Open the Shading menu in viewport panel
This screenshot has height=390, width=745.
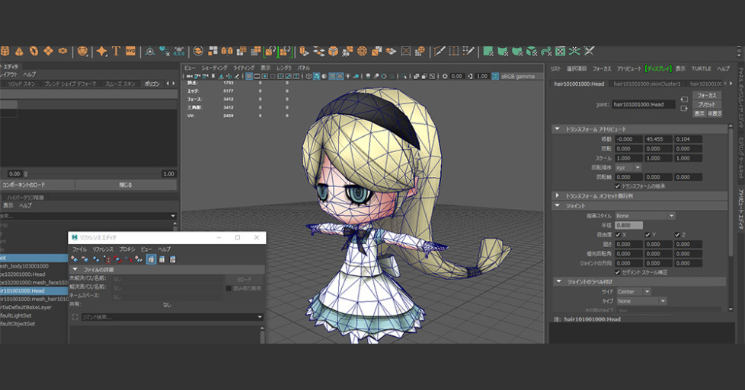coord(214,68)
